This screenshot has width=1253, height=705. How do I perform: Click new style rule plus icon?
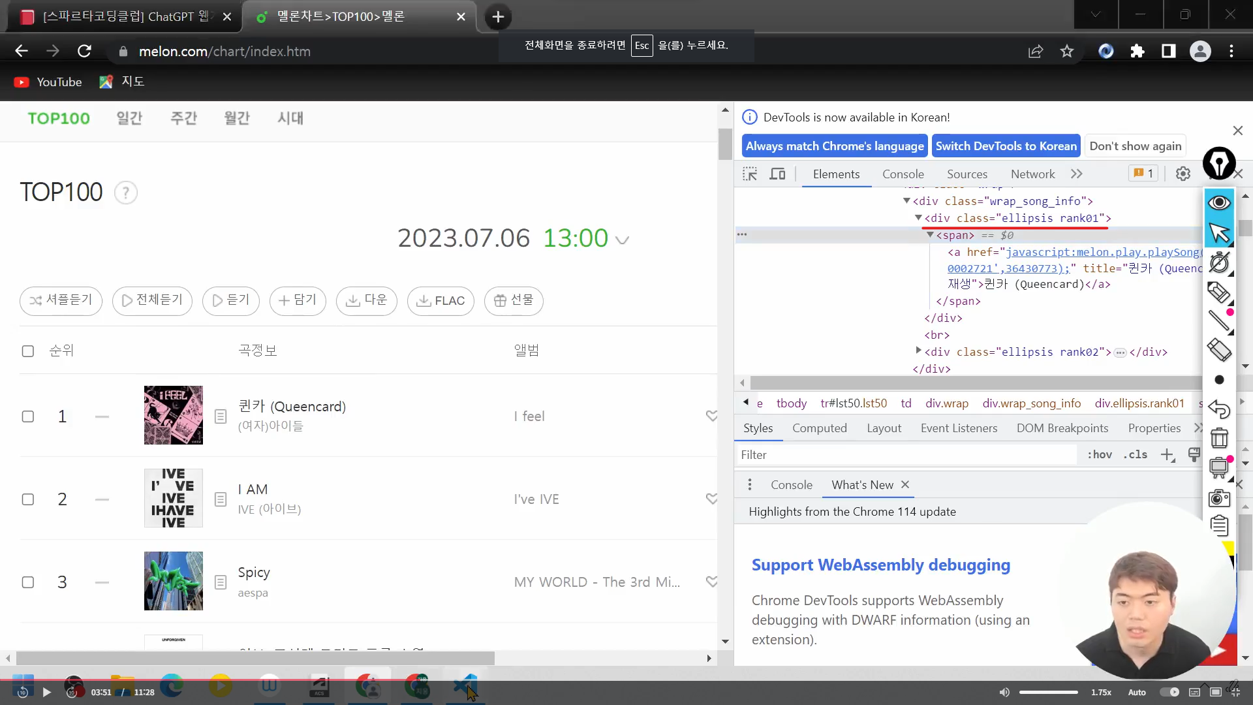pos(1168,455)
